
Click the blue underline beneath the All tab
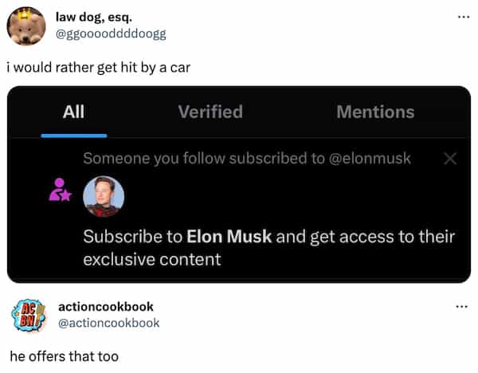(x=73, y=135)
